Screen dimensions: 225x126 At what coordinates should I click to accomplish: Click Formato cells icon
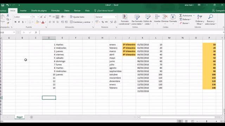[173, 17]
